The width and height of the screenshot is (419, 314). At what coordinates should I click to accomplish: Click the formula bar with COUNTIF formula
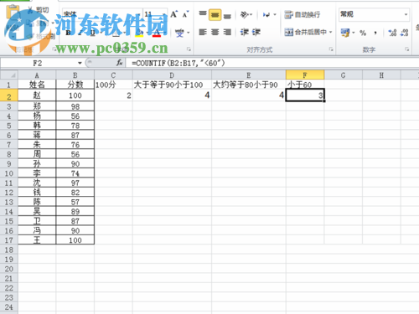[272, 64]
